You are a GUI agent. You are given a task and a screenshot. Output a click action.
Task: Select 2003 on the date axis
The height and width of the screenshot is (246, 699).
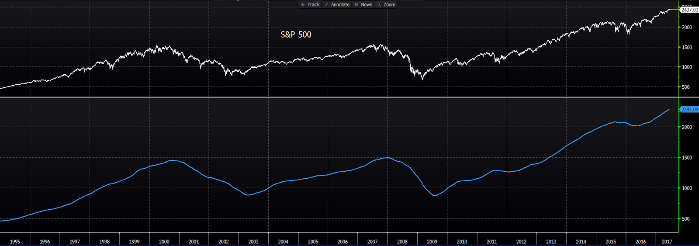(253, 242)
